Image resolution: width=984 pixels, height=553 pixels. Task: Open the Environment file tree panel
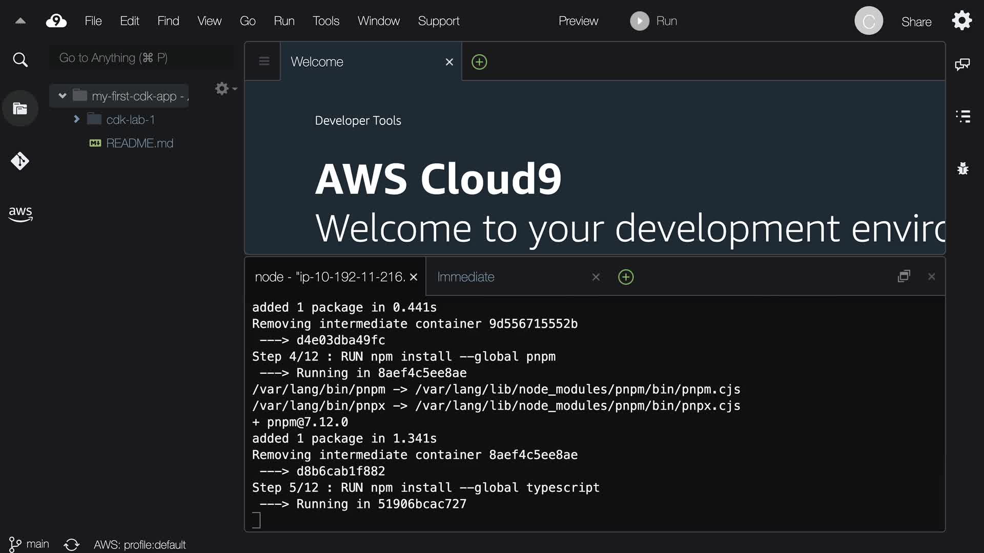[20, 109]
